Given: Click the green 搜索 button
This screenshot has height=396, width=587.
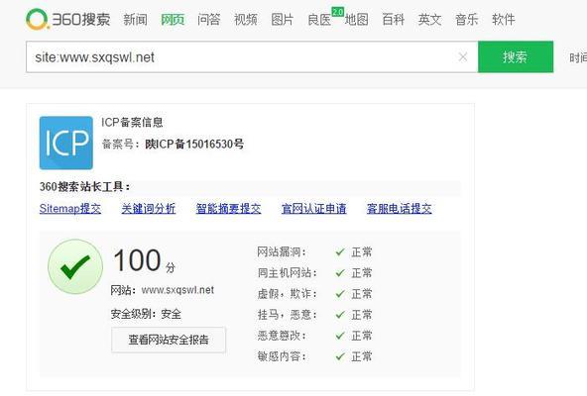Looking at the screenshot, I should 516,56.
